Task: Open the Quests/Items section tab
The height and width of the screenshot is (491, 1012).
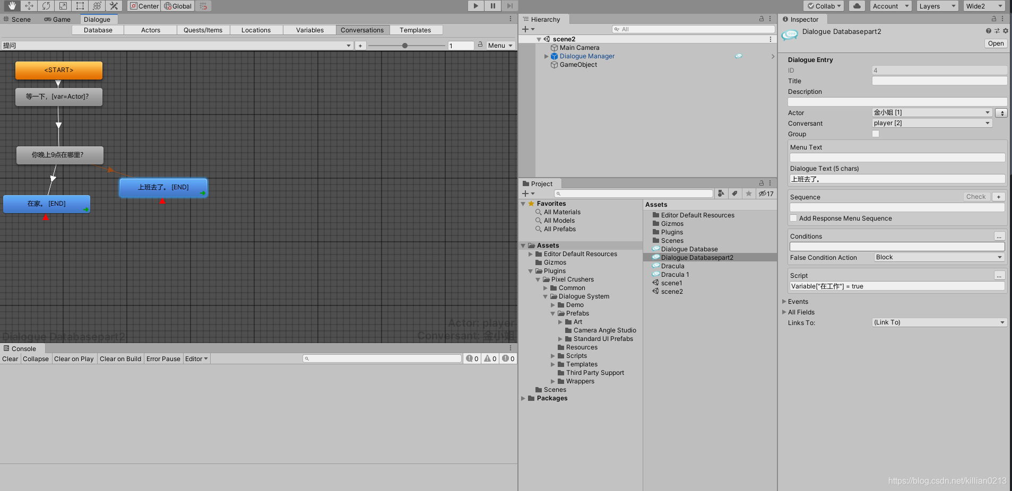Action: 203,30
